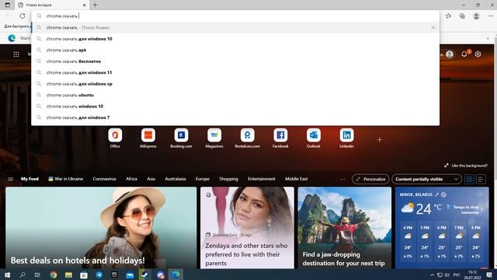Open the Zendaya news article card
The width and height of the screenshot is (497, 280).
click(x=247, y=228)
